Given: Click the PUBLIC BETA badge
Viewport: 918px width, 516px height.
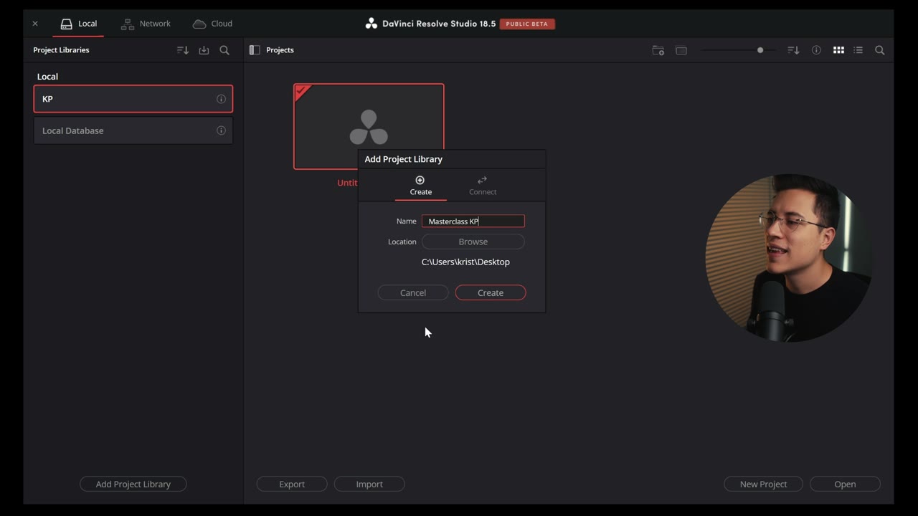Looking at the screenshot, I should [527, 24].
